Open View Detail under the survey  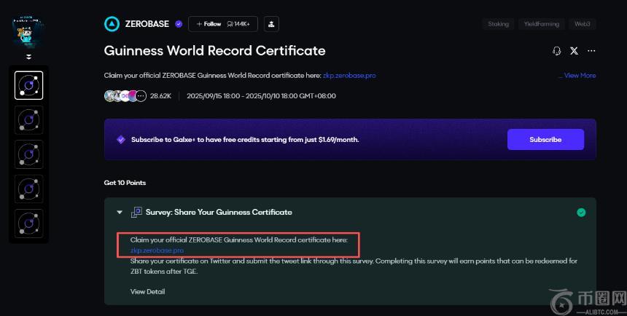click(147, 292)
